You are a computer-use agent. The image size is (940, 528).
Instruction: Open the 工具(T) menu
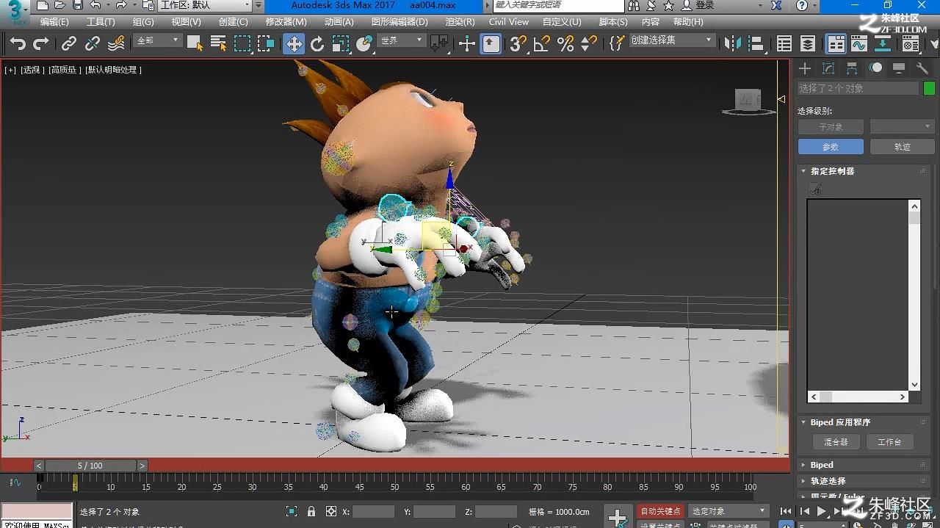coord(101,22)
